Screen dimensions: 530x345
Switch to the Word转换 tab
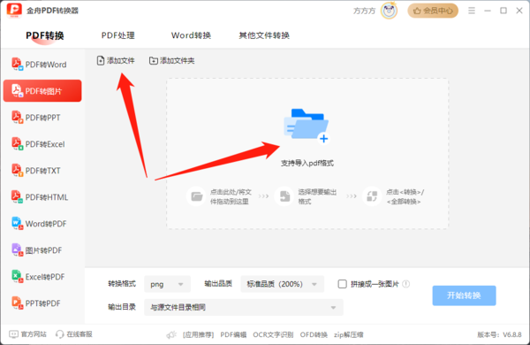(x=191, y=35)
